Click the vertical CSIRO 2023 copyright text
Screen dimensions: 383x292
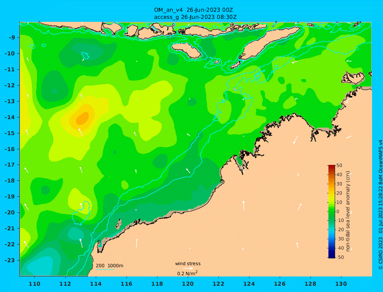point(380,205)
